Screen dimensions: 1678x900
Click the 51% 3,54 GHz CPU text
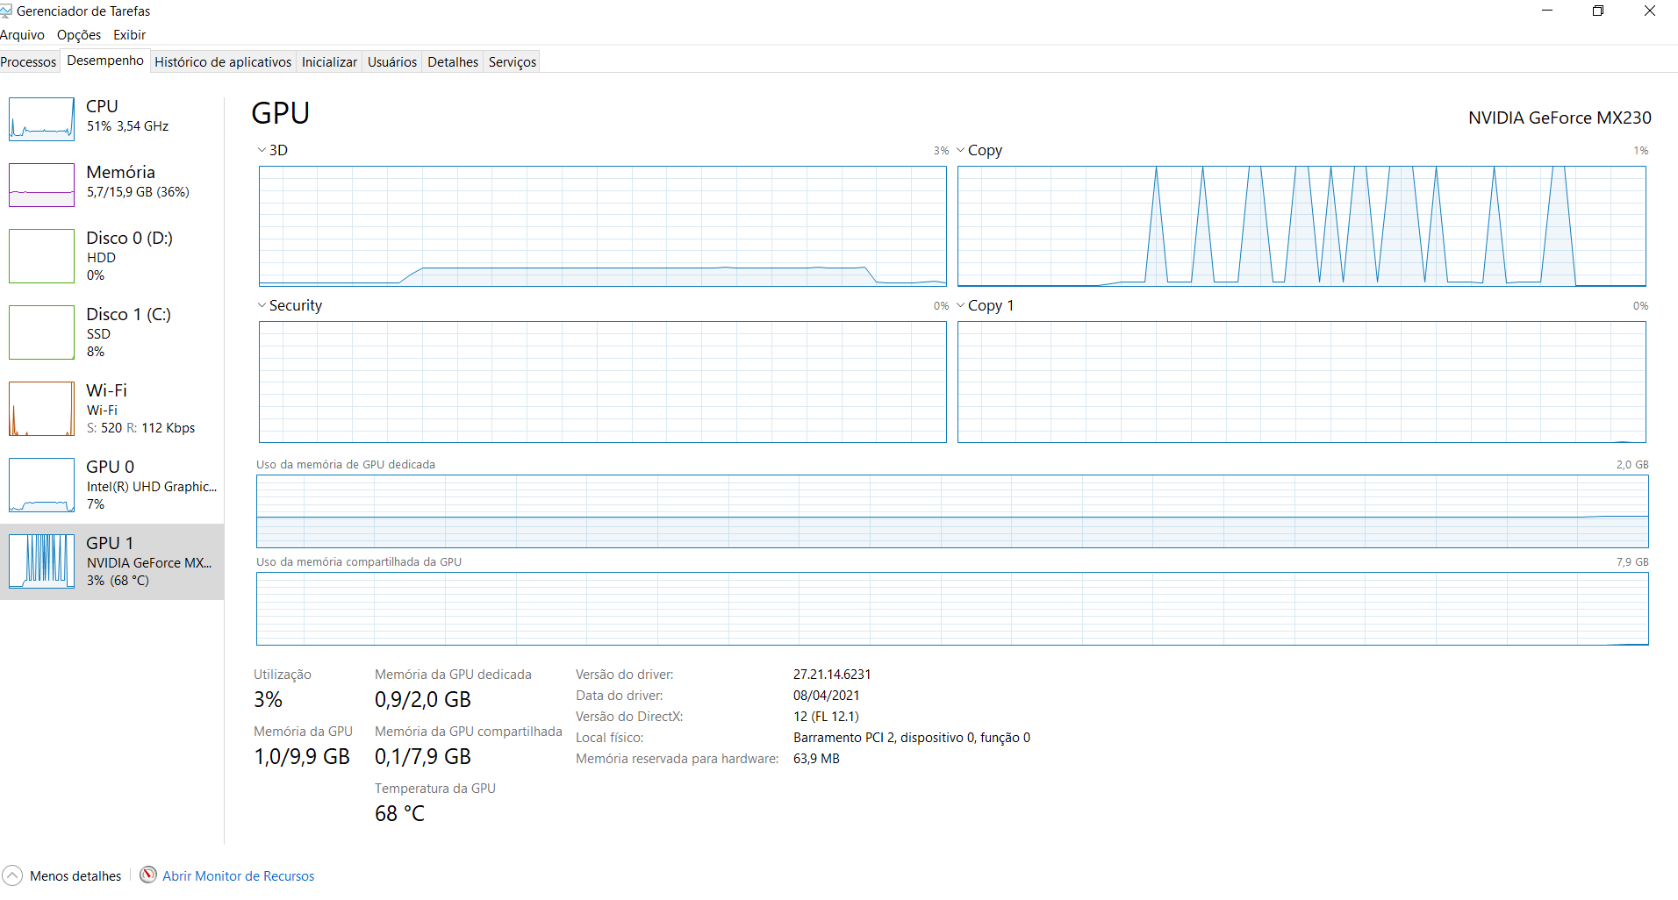[x=127, y=126]
